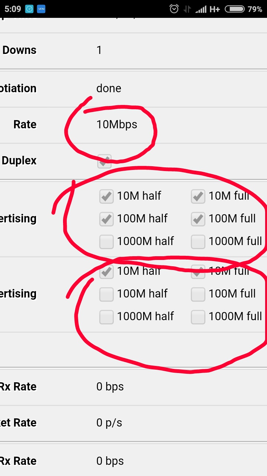Select the negotiation status value done

coord(109,88)
